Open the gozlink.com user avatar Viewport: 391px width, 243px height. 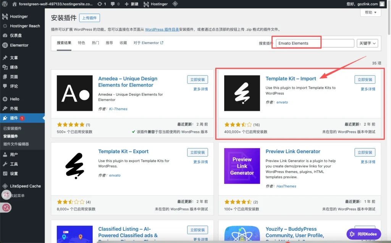coord(382,4)
